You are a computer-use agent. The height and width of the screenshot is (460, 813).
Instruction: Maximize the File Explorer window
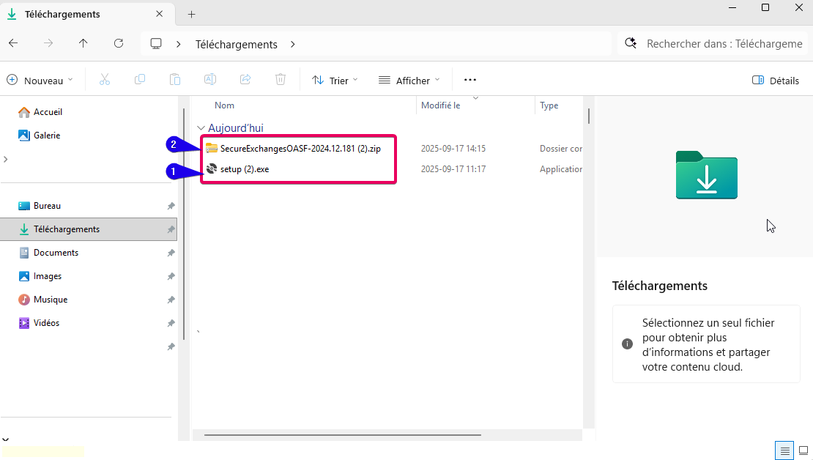pos(765,8)
